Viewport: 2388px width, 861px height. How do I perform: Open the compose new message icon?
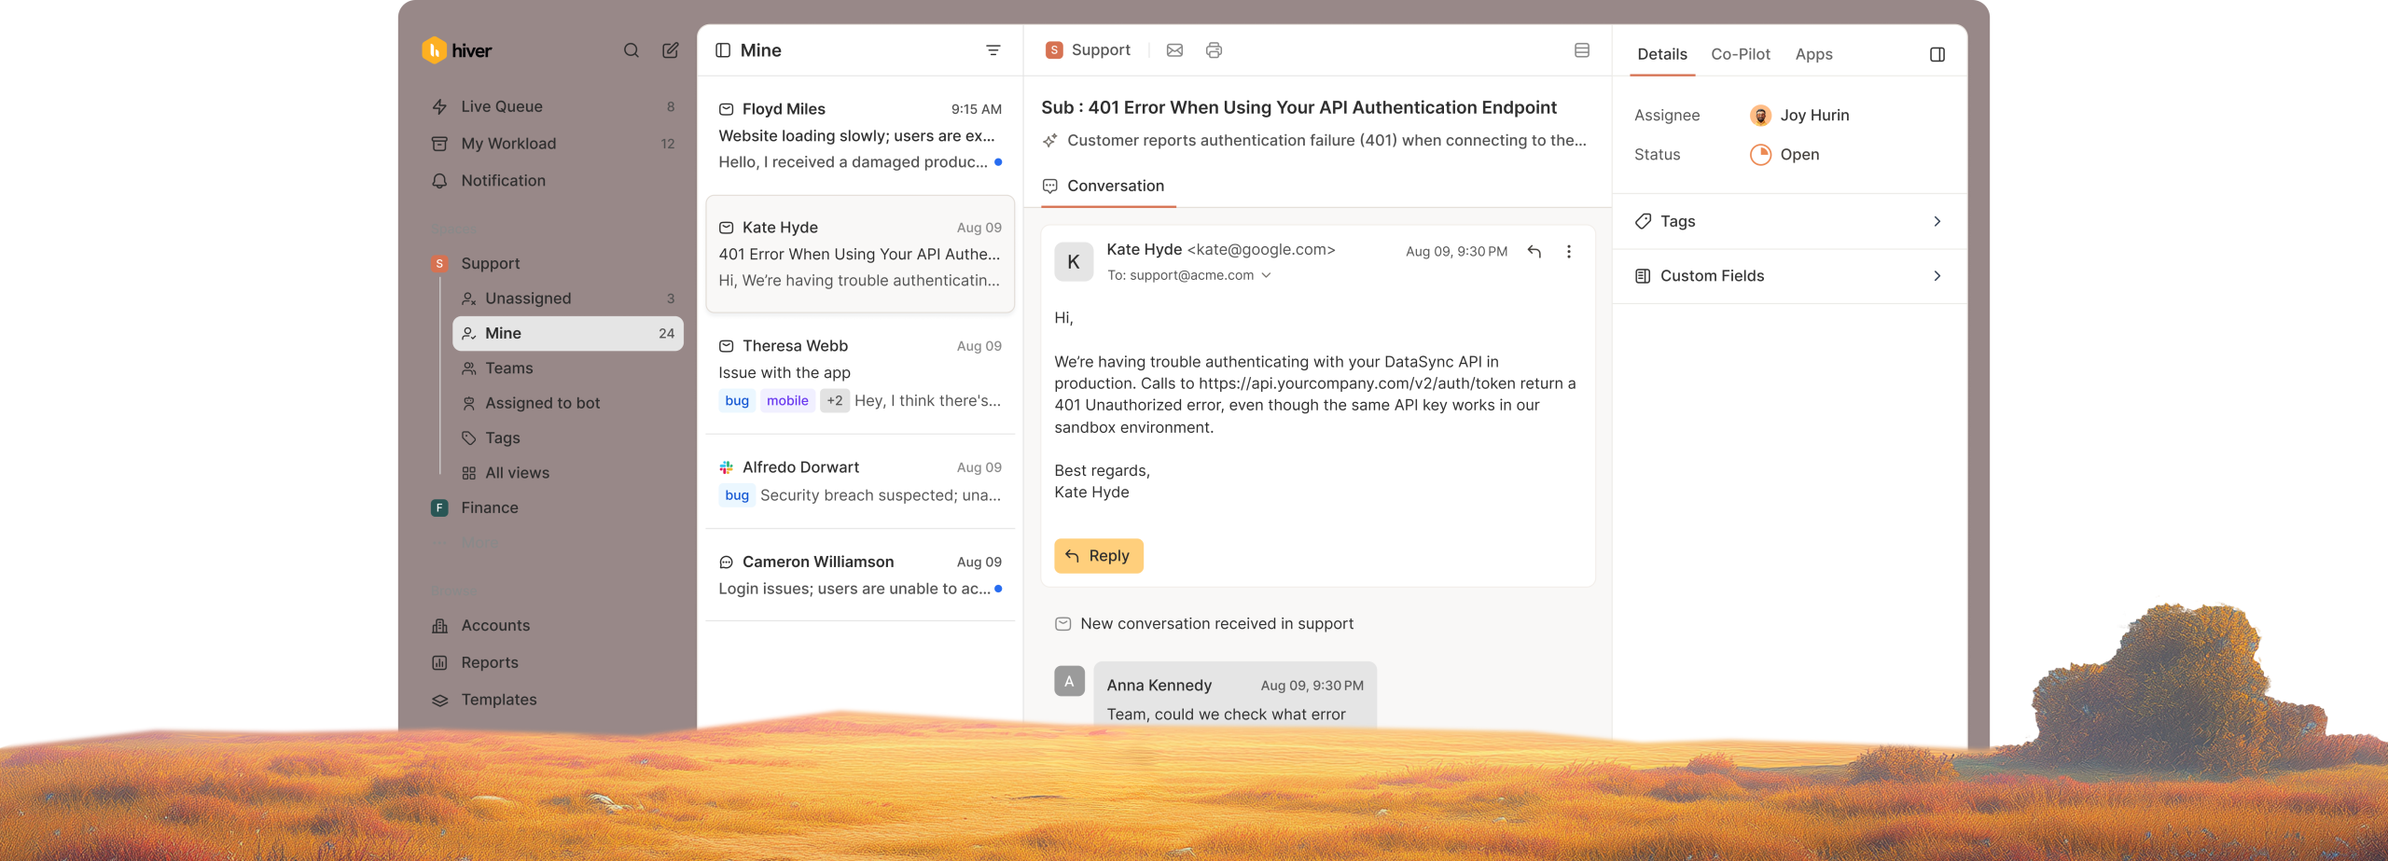[x=670, y=50]
